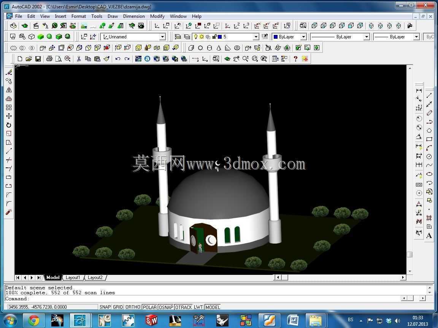Expand the ByLayer lineweight dropdown
The width and height of the screenshot is (438, 328).
tap(416, 37)
